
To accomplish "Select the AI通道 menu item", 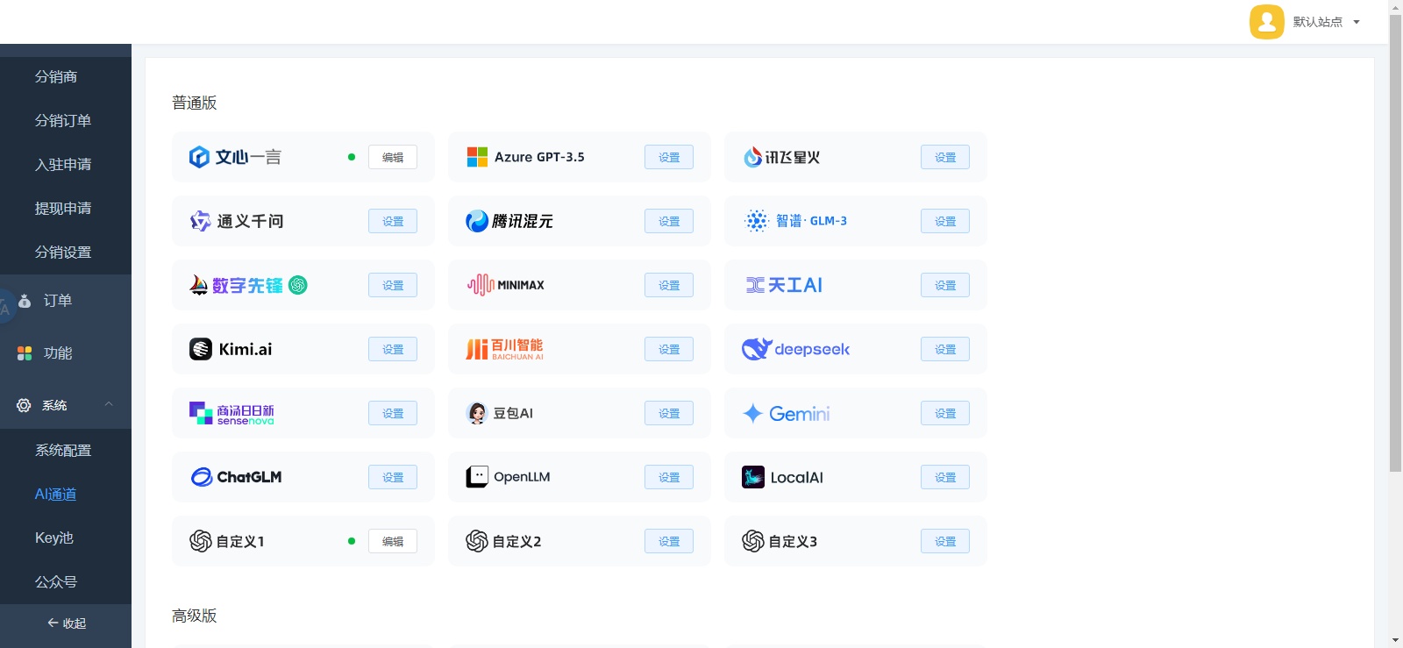I will coord(55,495).
